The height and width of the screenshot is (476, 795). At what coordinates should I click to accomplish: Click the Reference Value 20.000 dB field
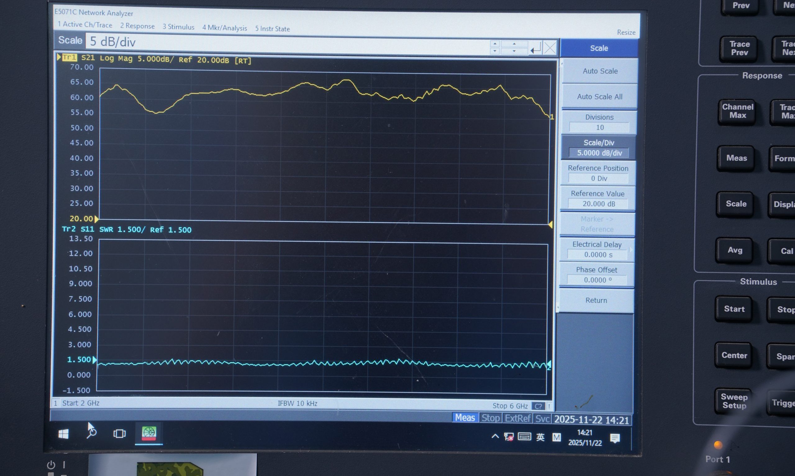click(598, 204)
